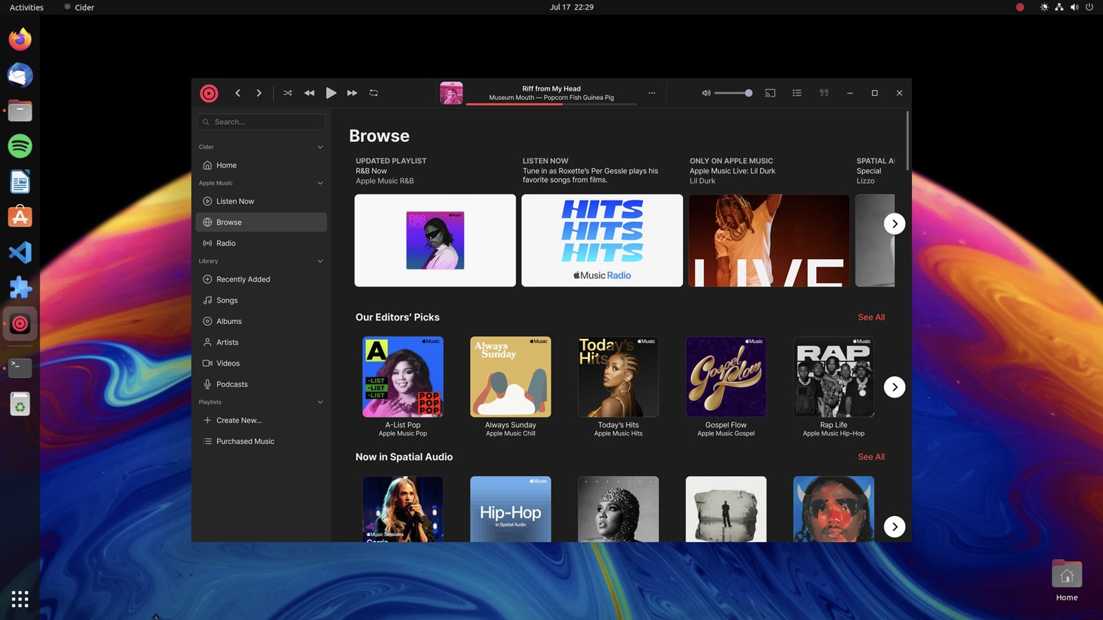Toggle shuffle playback

point(287,93)
